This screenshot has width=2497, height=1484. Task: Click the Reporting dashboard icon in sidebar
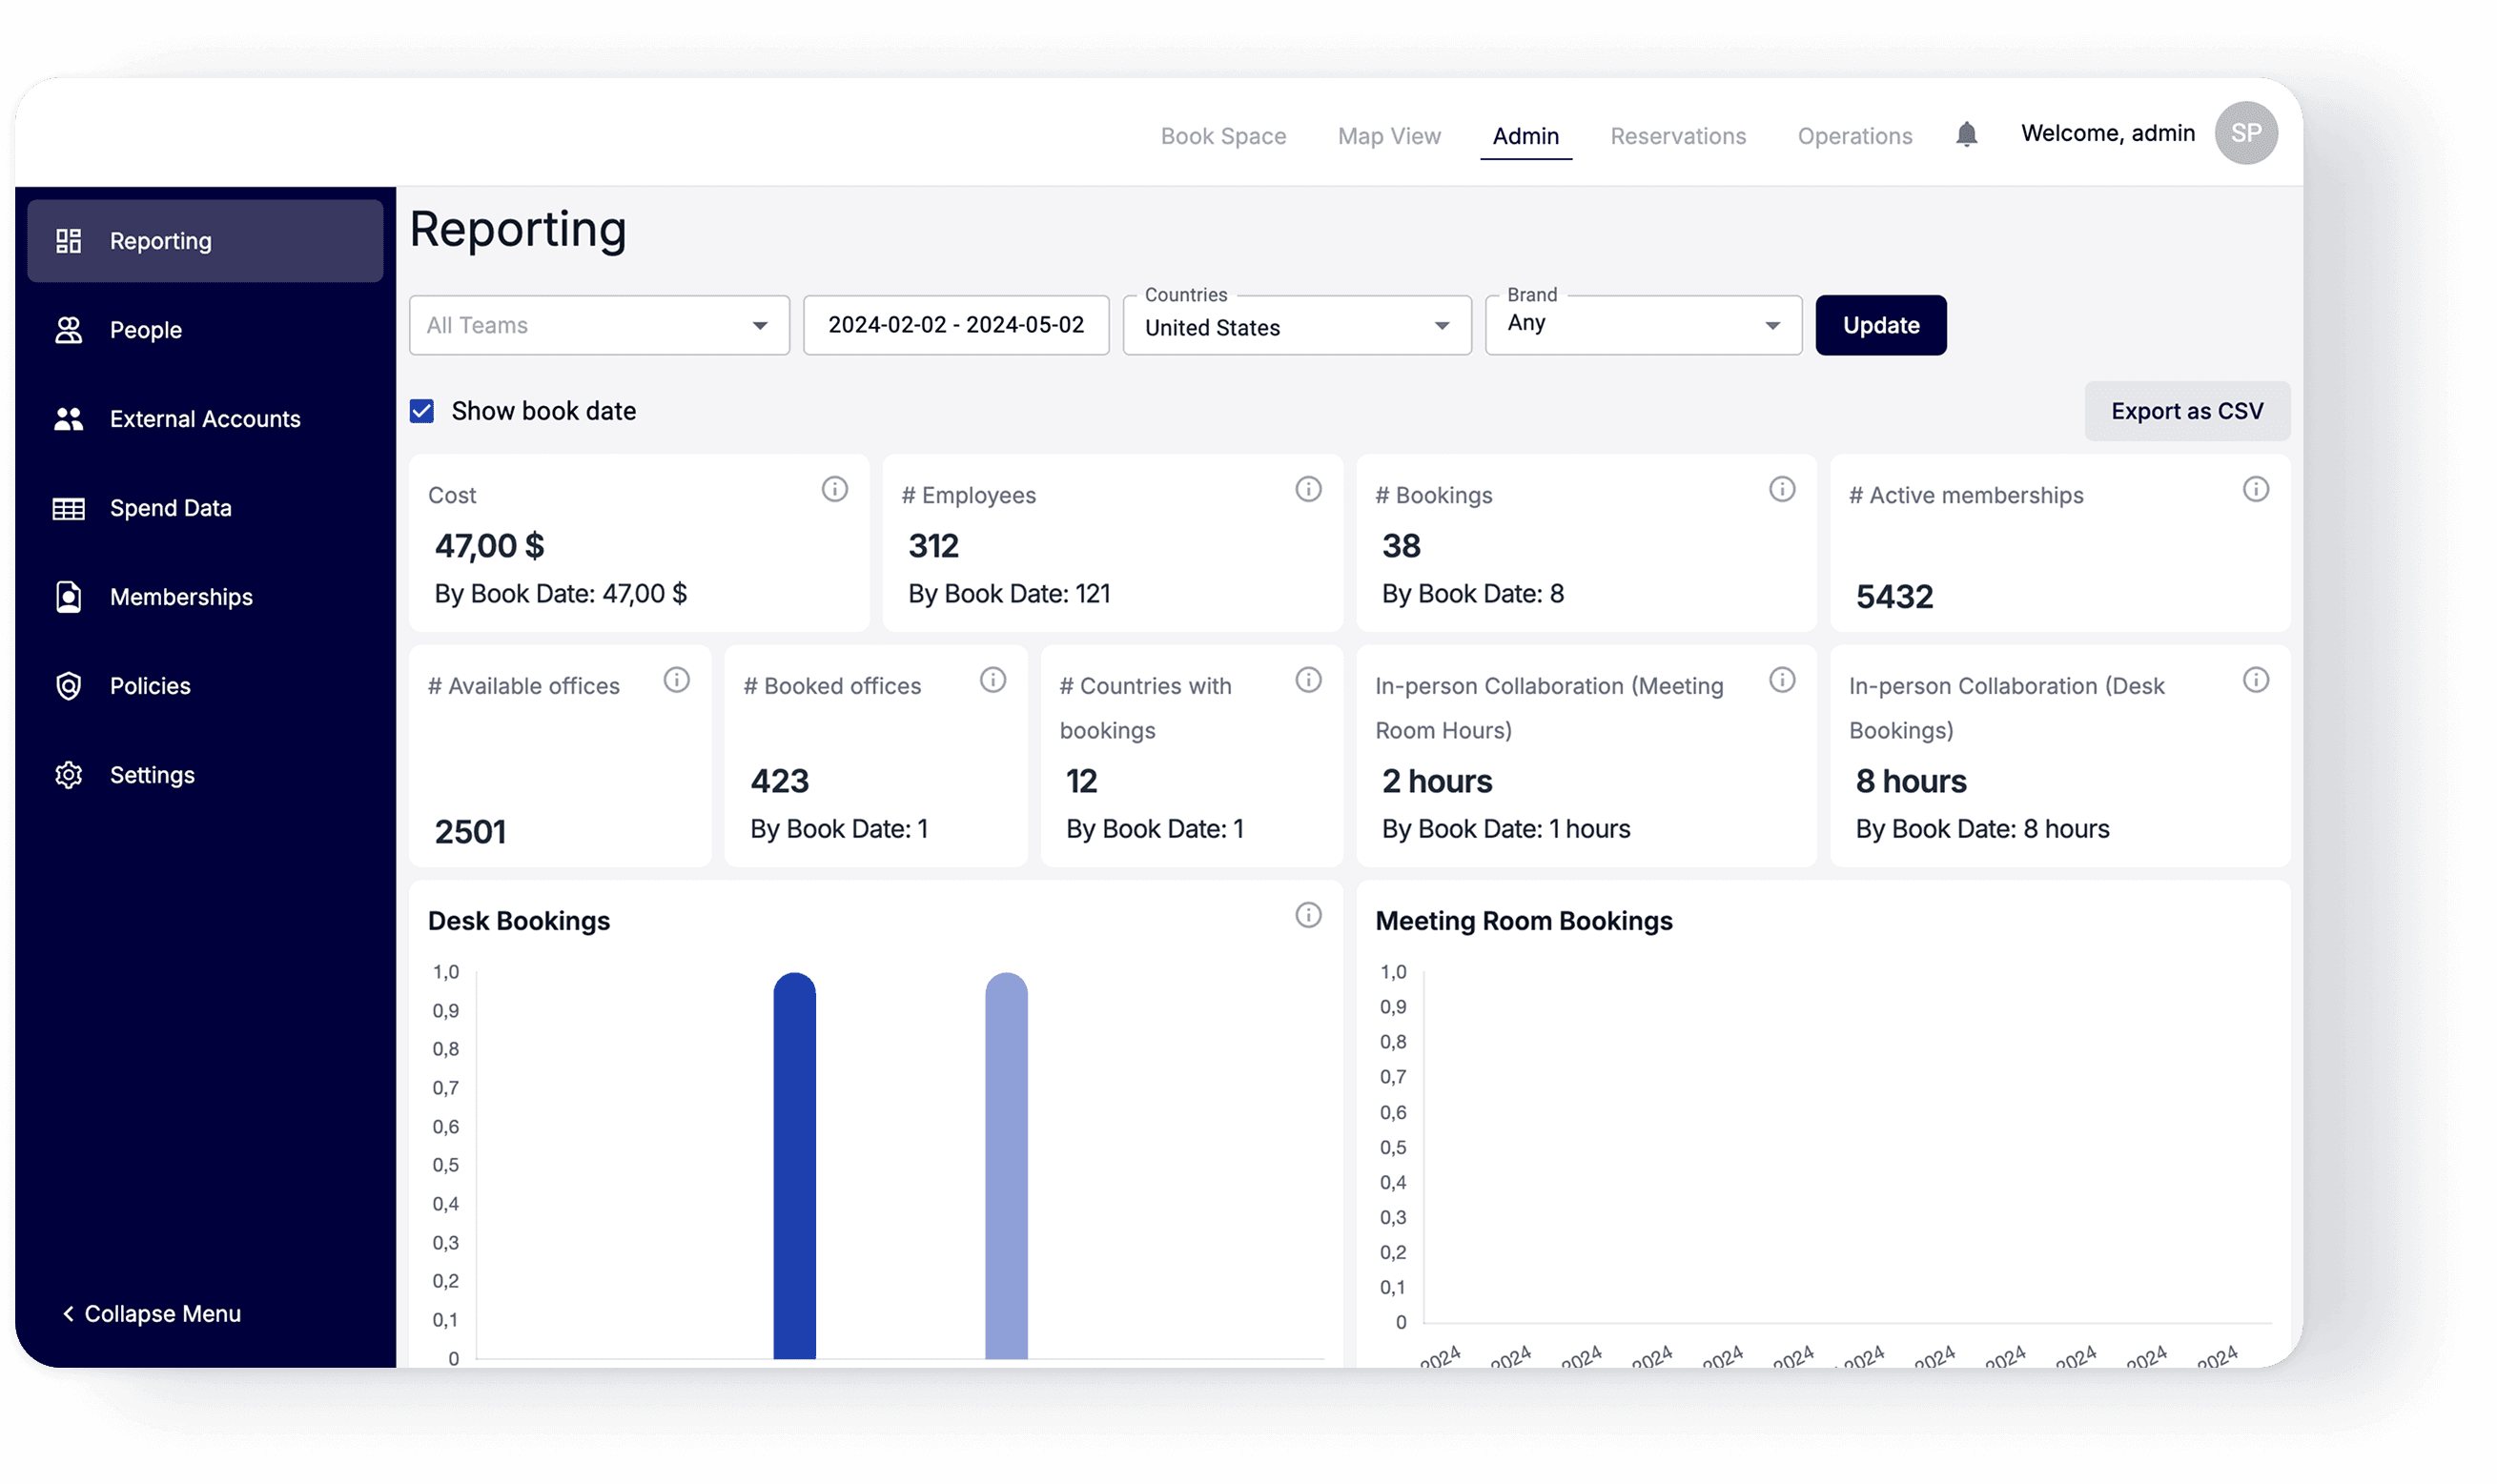coord(68,241)
